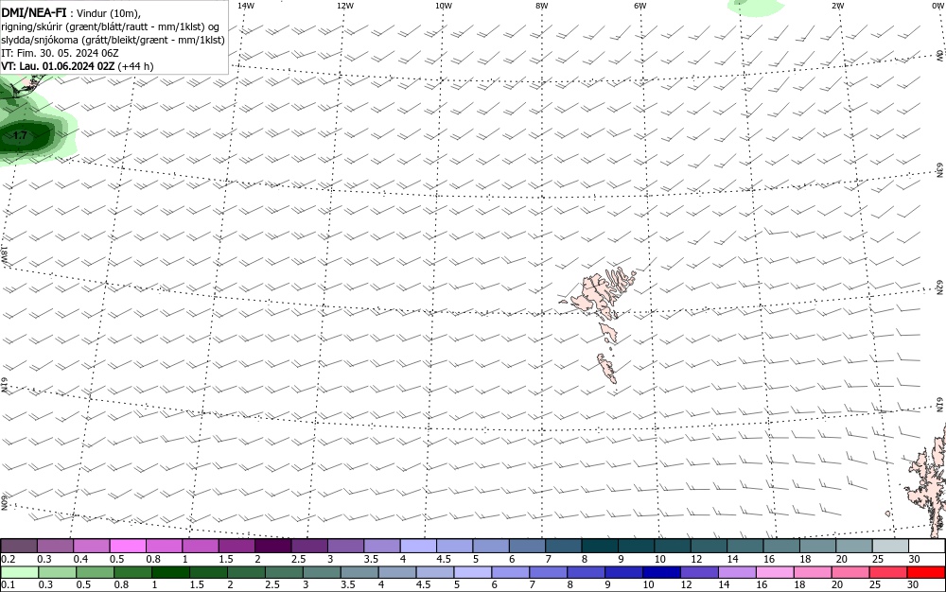The image size is (946, 592).
Task: Click the teal swatch labeled 12 in snow scale
Action: (x=709, y=547)
